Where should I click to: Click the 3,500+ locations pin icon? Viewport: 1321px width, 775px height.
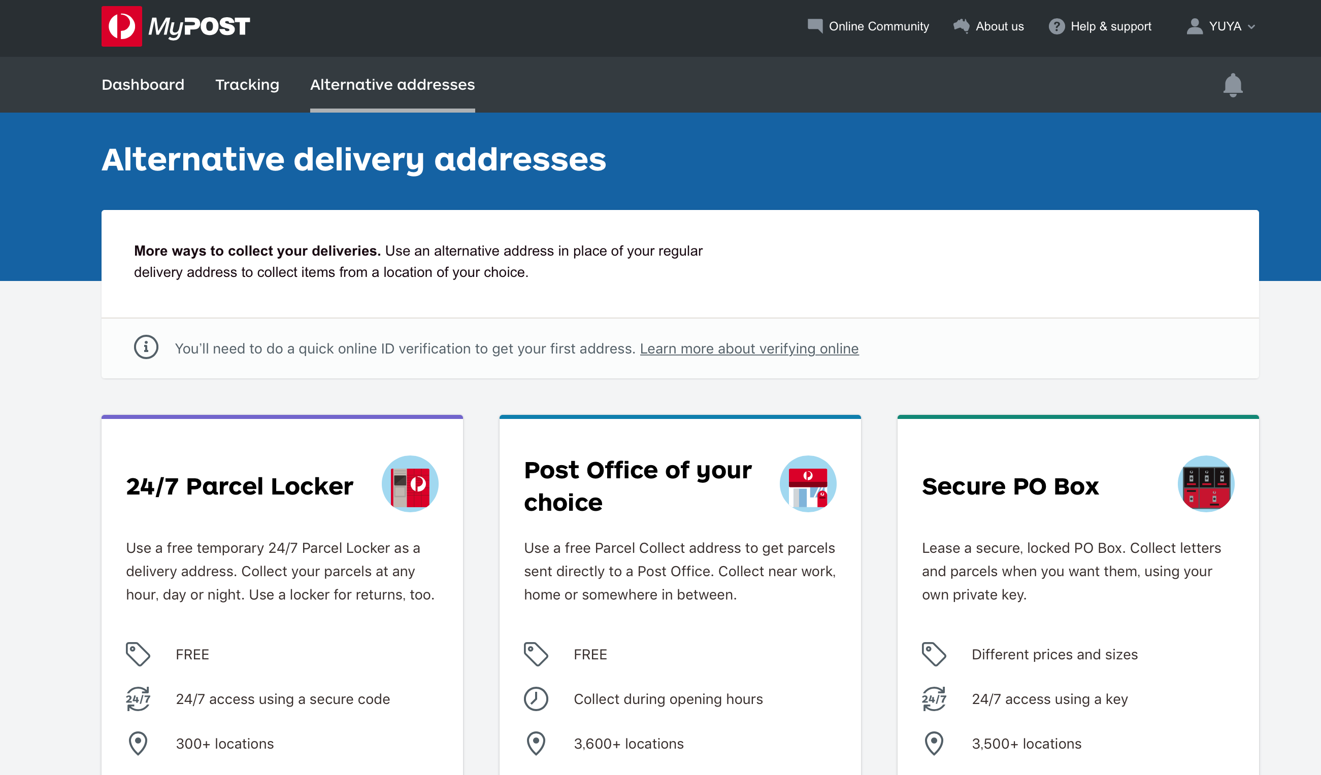(x=934, y=744)
